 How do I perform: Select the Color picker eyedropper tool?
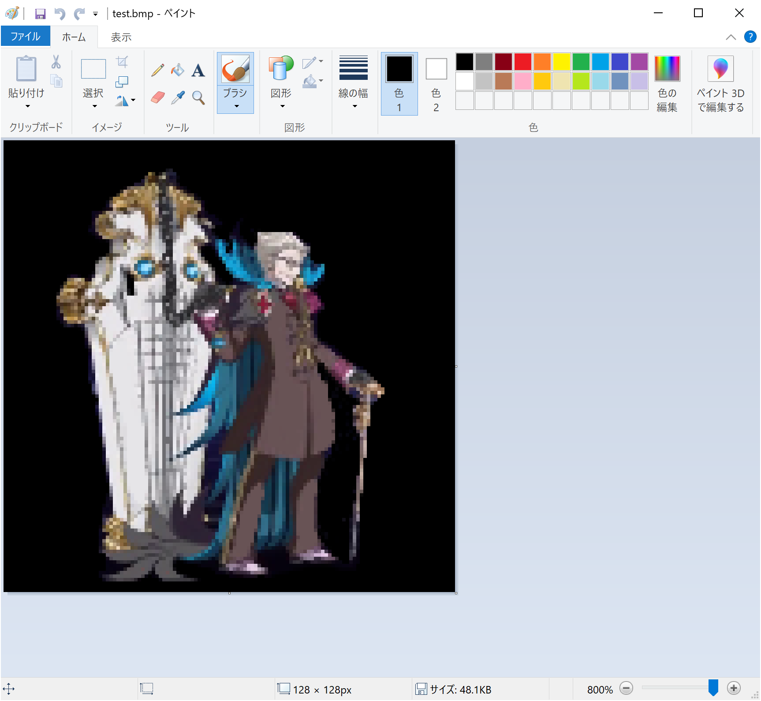click(178, 97)
